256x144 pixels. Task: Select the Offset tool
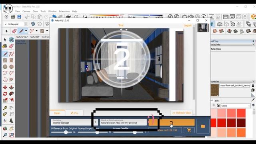[x=11, y=100]
